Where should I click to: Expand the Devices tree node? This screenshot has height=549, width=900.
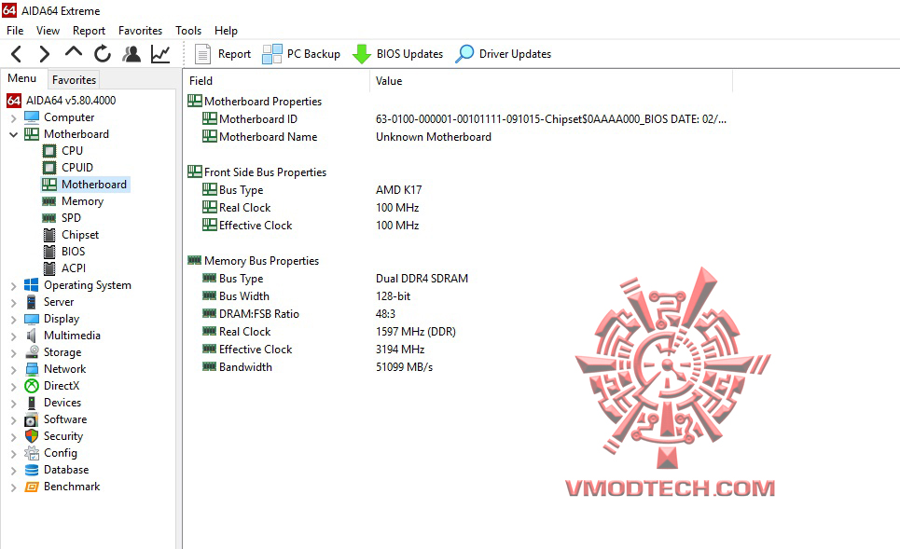click(x=13, y=404)
